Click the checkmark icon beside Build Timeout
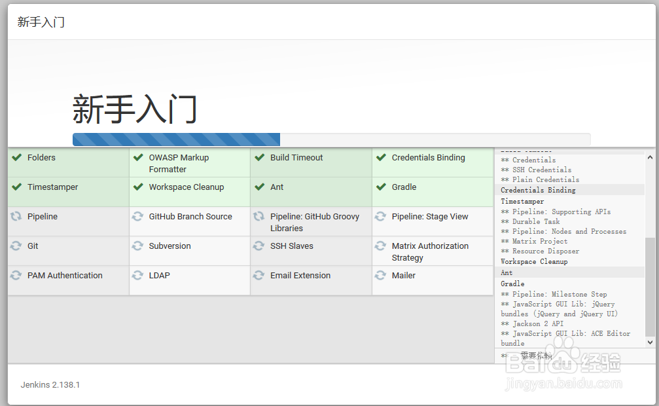This screenshot has width=659, height=406. pyautogui.click(x=260, y=157)
